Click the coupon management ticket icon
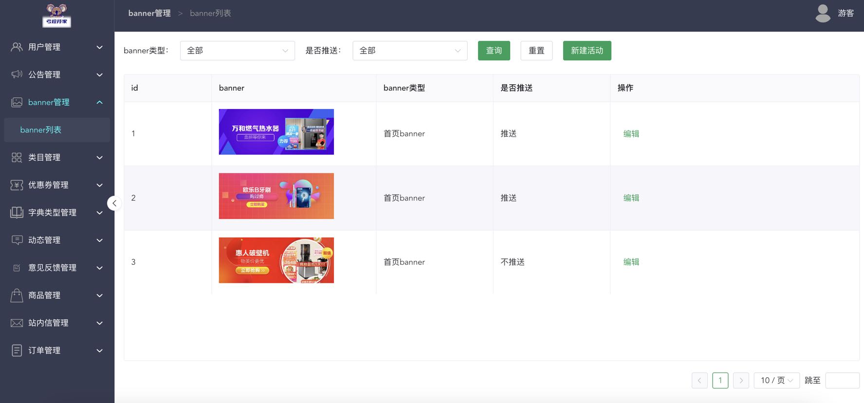 click(17, 185)
